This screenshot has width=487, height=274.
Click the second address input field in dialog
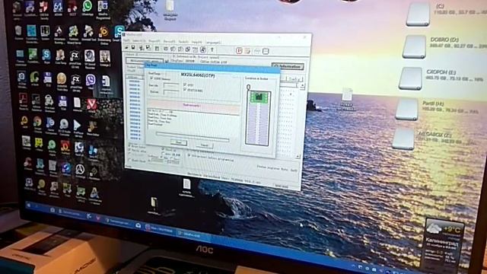point(171,92)
